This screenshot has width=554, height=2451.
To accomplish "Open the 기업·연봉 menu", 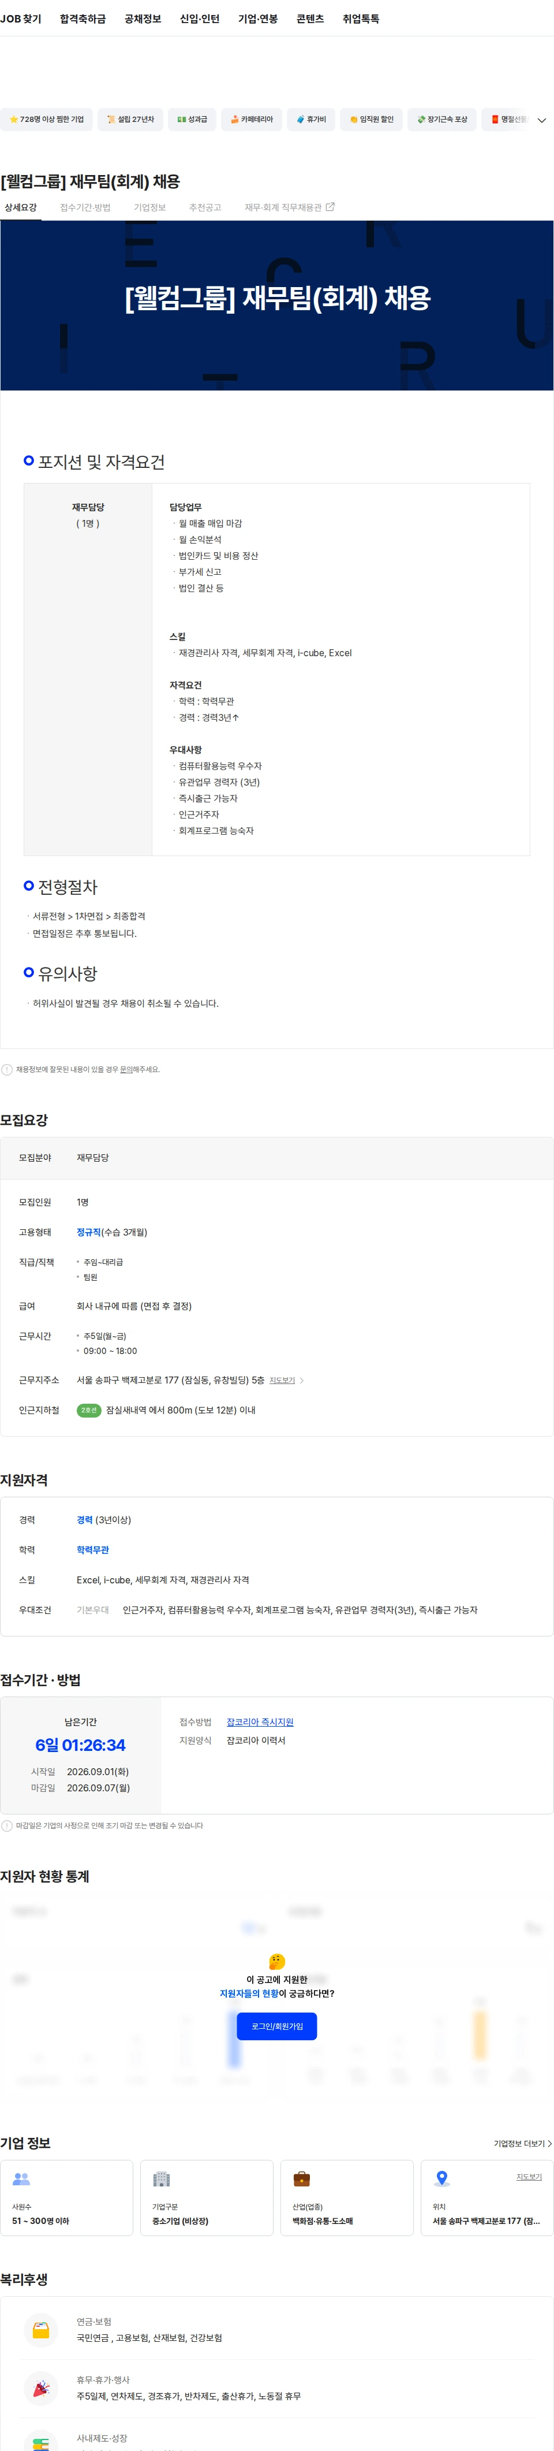I will click(257, 19).
